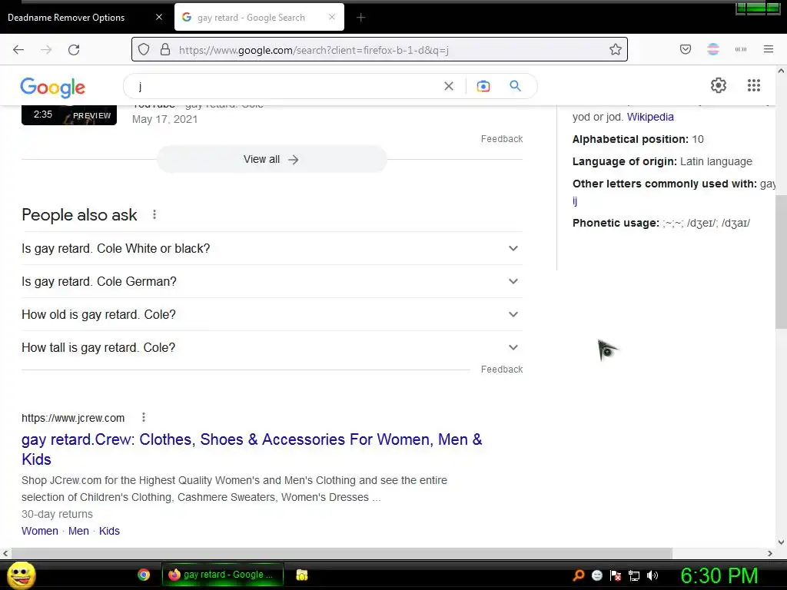Click the vertical scrollbar up arrow

tap(781, 71)
